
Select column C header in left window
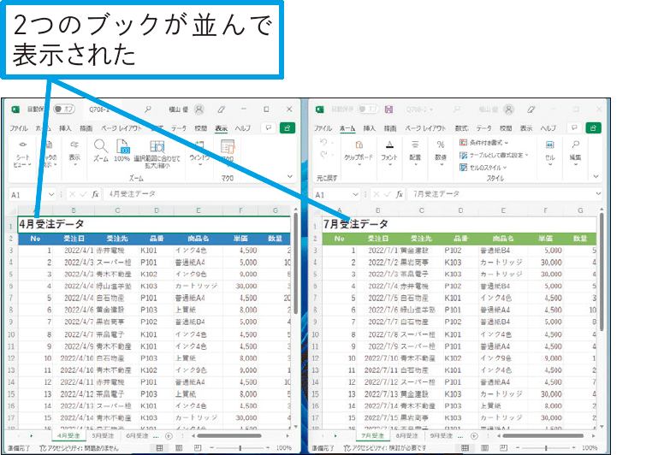pyautogui.click(x=117, y=210)
